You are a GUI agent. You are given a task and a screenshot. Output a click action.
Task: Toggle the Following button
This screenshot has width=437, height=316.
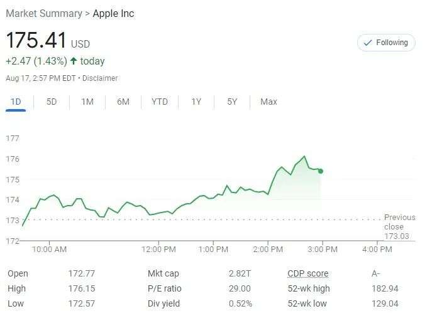(x=385, y=43)
